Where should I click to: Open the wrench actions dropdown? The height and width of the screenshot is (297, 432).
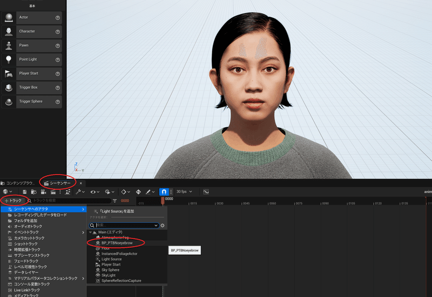pos(80,192)
